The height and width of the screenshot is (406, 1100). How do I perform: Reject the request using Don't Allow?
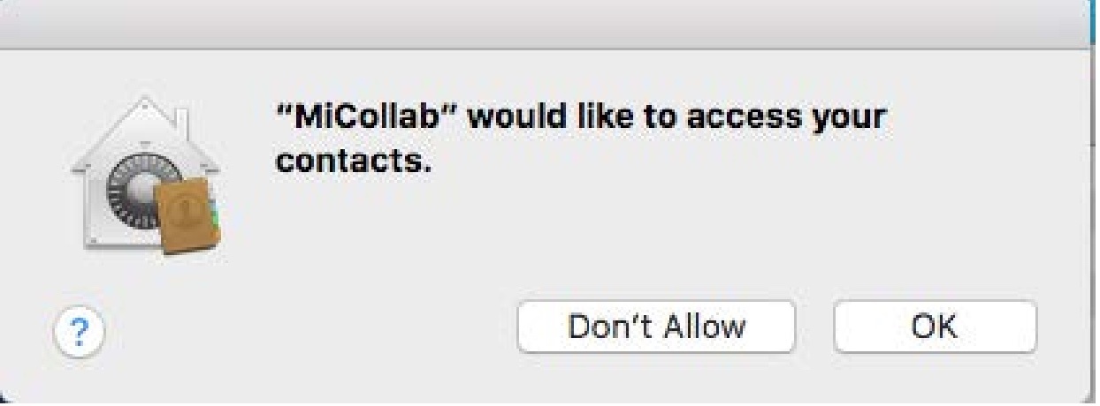coord(656,327)
